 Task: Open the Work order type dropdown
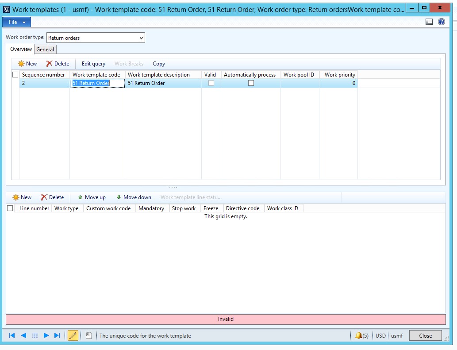click(x=142, y=38)
